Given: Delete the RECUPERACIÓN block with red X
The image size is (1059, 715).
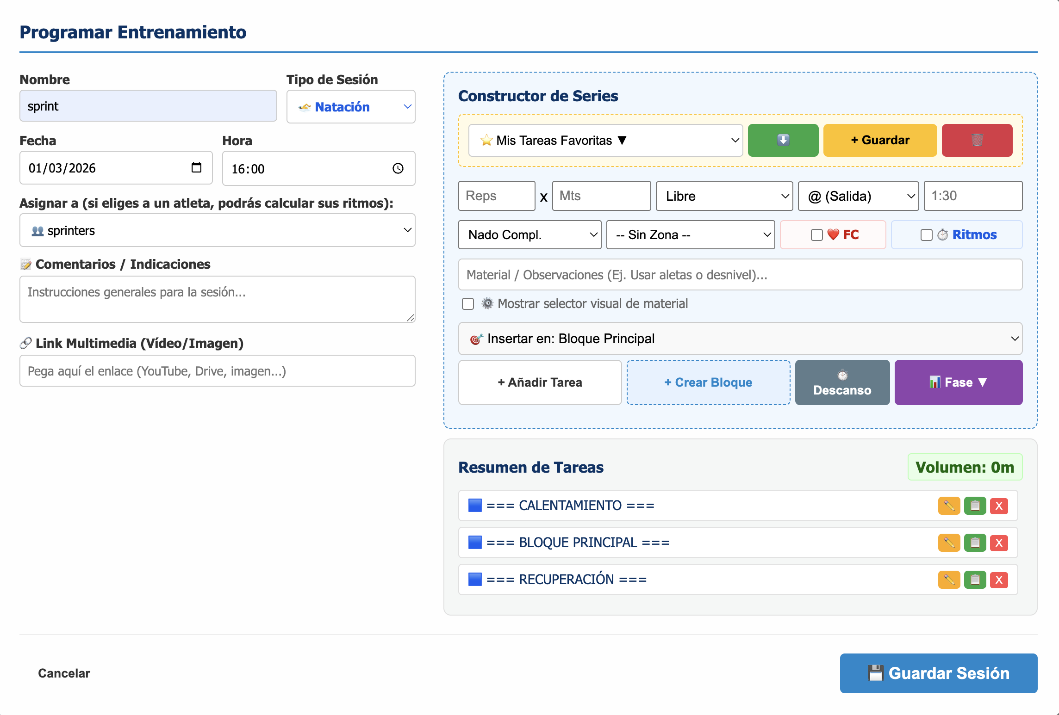Looking at the screenshot, I should (x=999, y=579).
